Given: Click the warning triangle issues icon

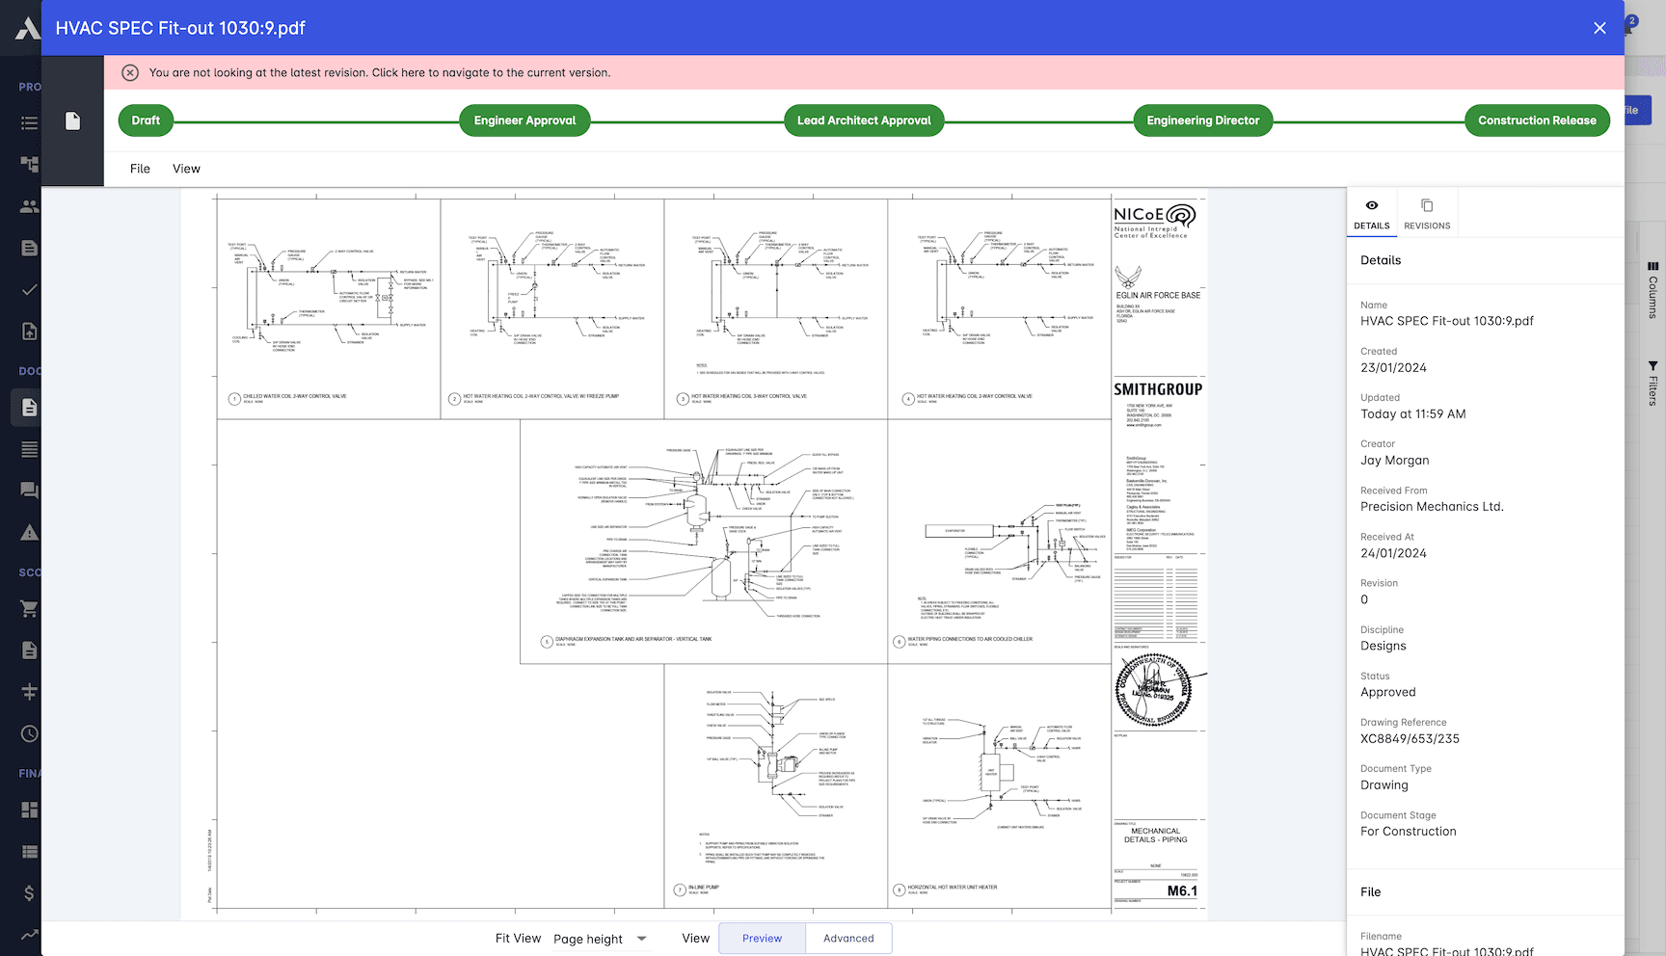Looking at the screenshot, I should tap(29, 531).
